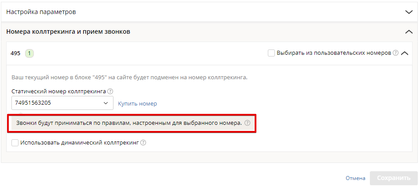420x187 pixels.
Task: Open the dropdown arrow of number 74951563205
Action: (106, 103)
